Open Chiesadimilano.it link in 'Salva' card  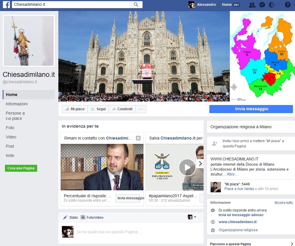[x=178, y=138]
